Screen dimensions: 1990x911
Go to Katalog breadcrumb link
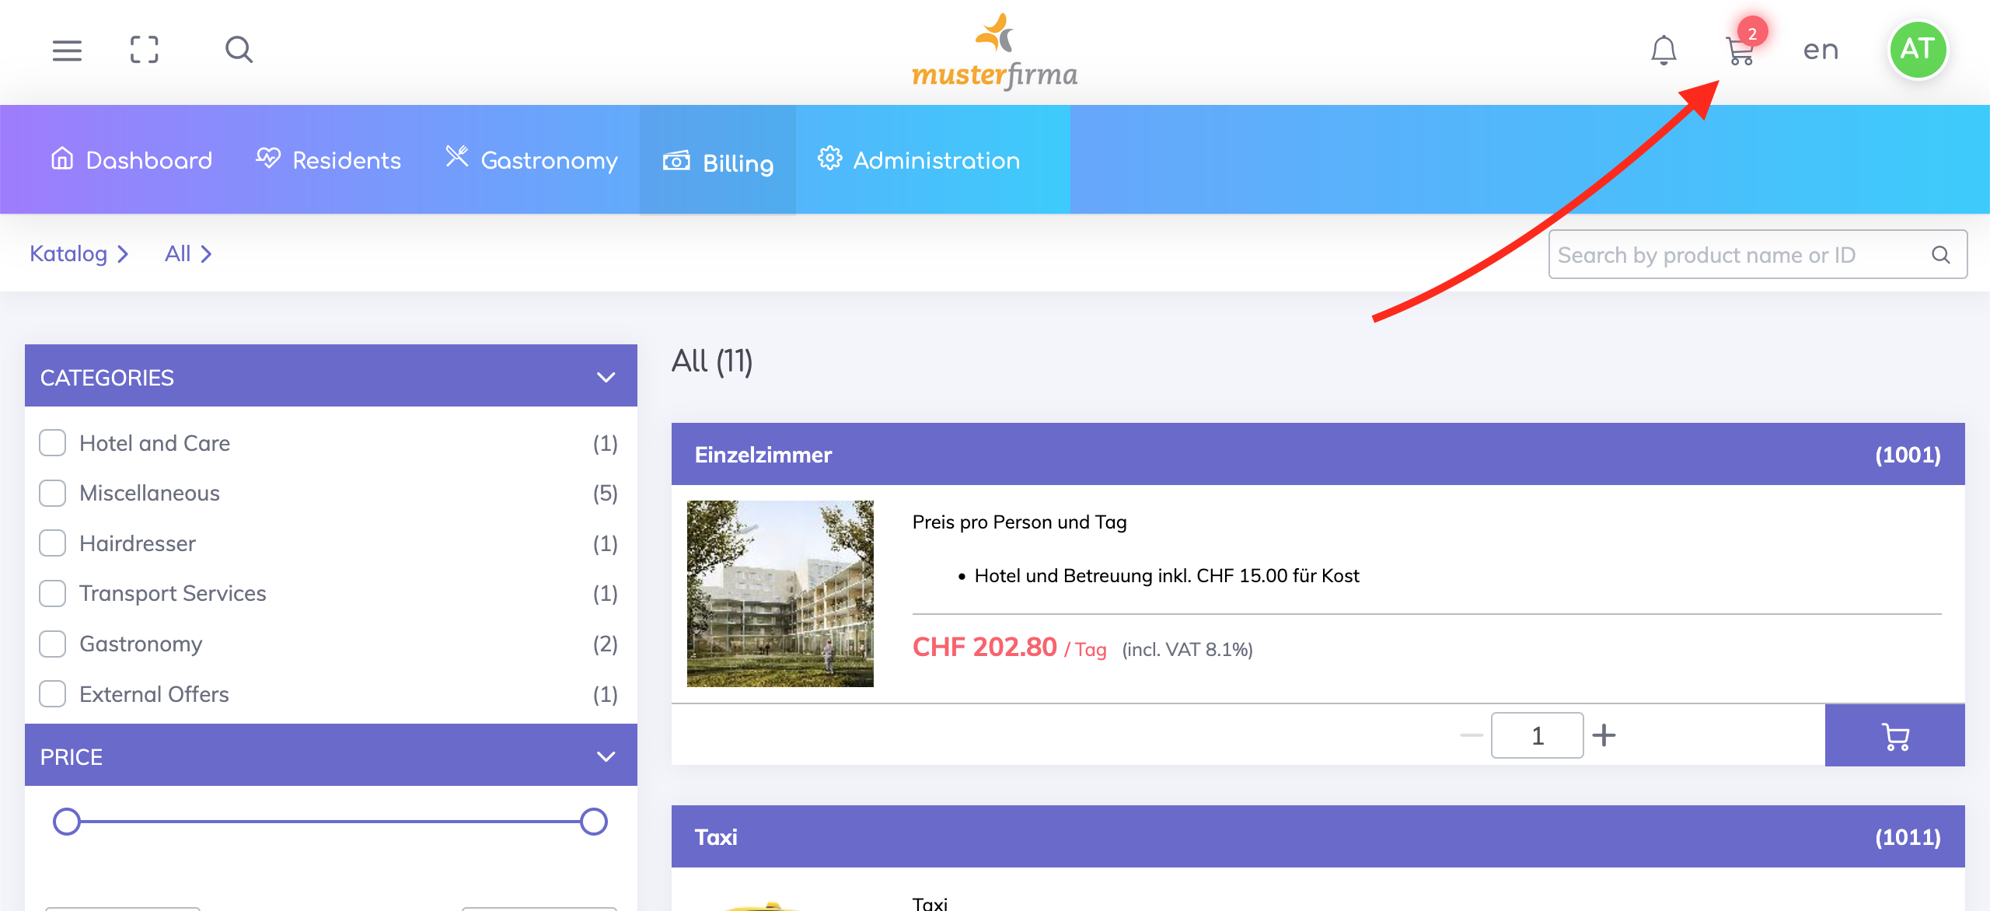[x=68, y=254]
